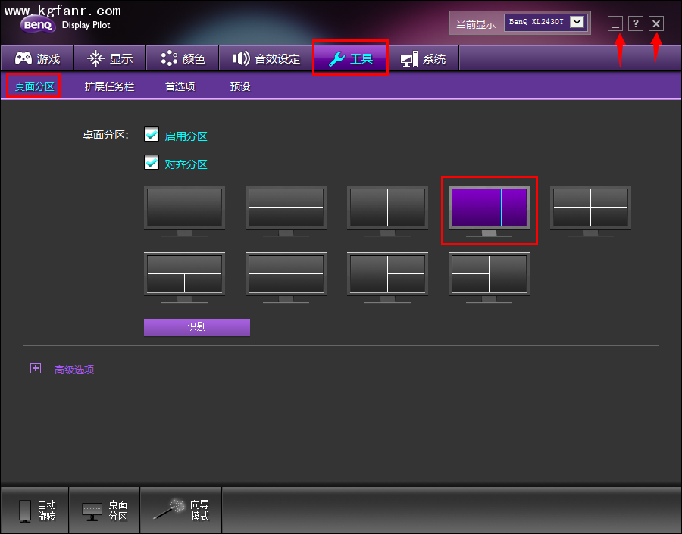Click the 识别 button
The image size is (682, 534).
(x=196, y=326)
